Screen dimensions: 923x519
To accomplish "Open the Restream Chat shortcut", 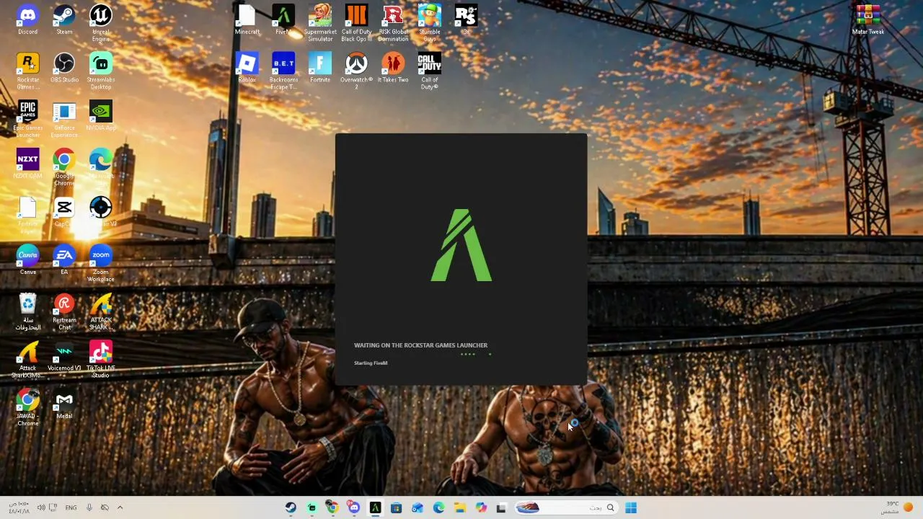I will pos(64,311).
